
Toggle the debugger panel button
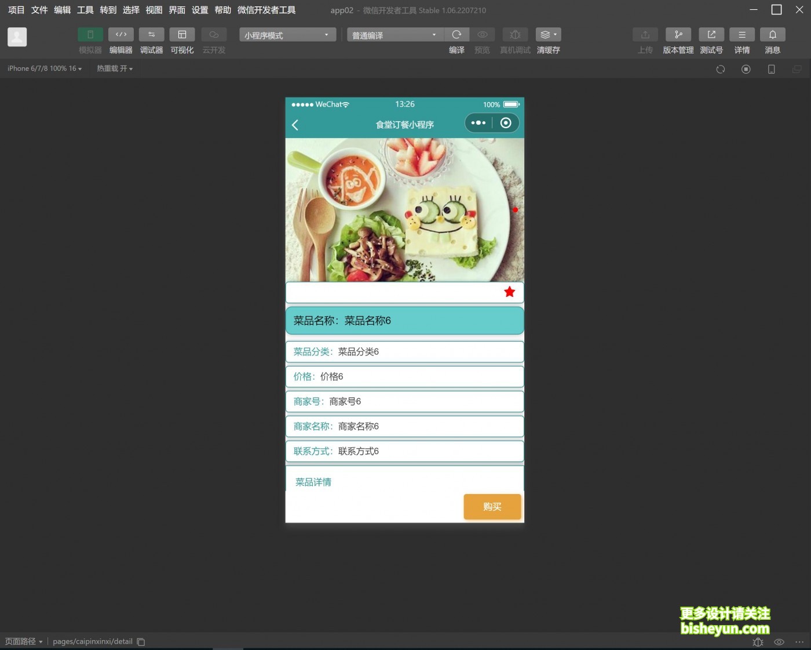click(152, 35)
